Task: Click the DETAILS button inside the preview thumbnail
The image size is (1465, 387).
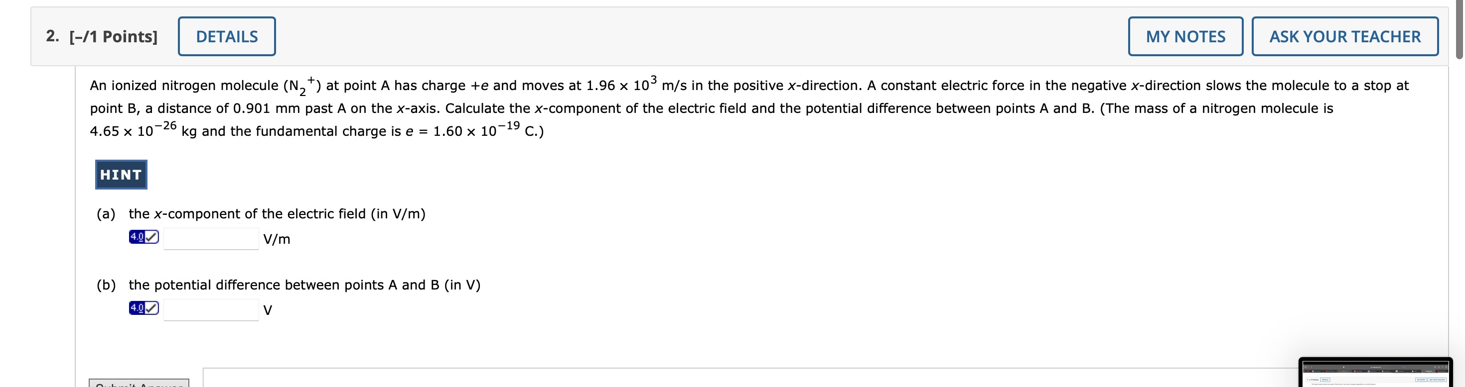Action: [x=1325, y=380]
